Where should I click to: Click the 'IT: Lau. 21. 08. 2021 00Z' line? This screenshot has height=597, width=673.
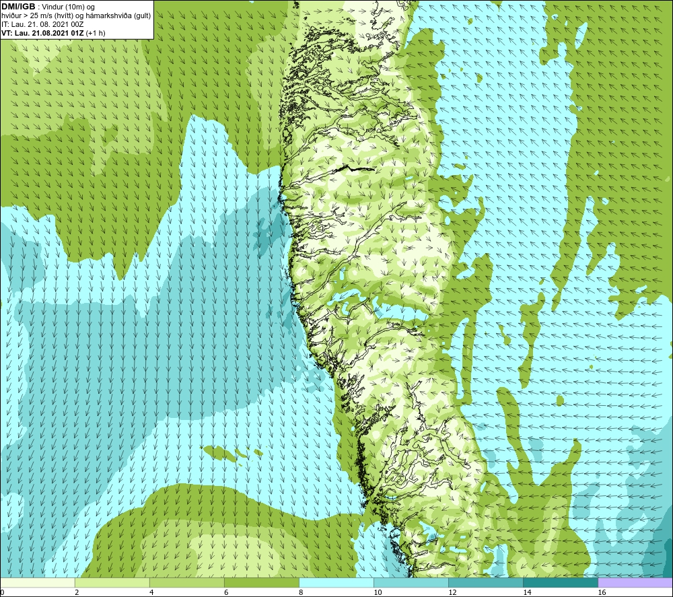tap(42, 24)
